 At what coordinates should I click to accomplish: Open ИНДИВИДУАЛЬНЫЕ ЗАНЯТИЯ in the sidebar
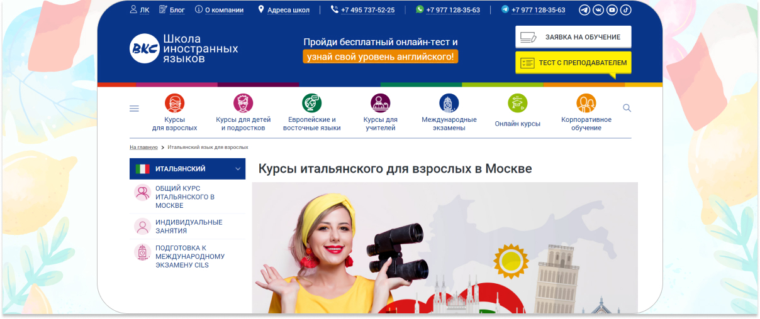pos(188,227)
